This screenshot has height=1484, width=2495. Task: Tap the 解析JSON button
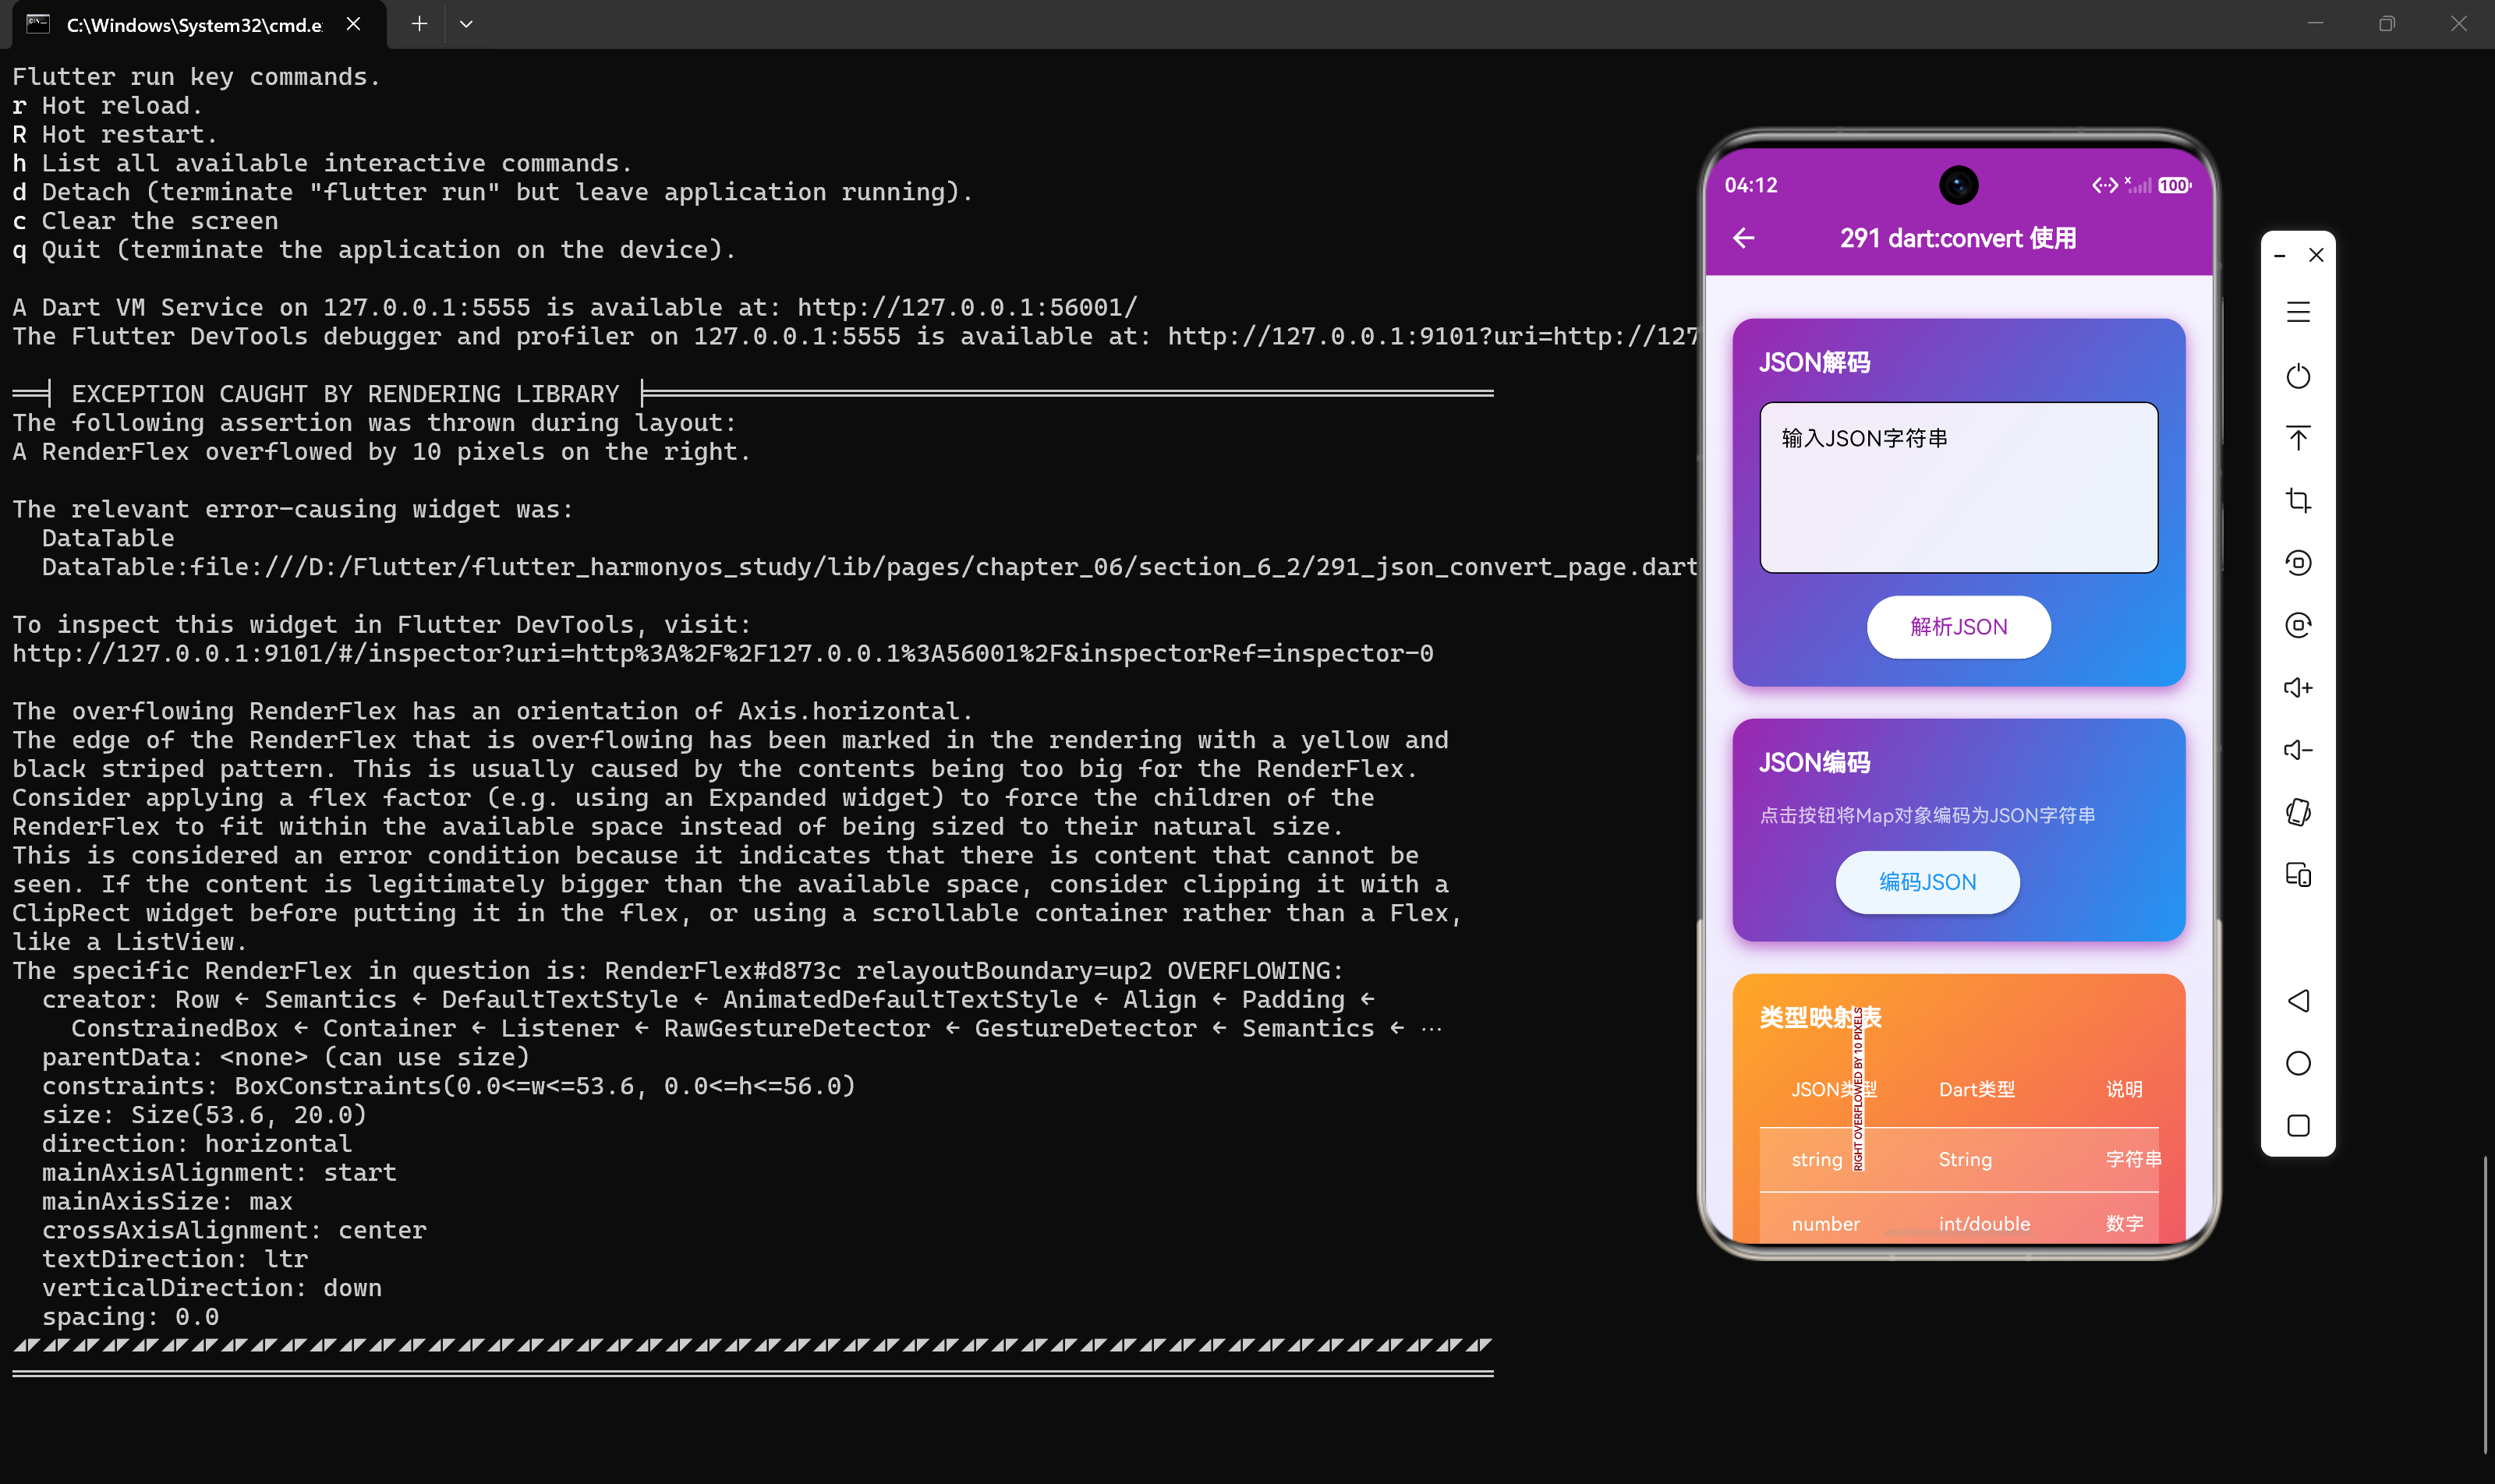coord(1958,627)
